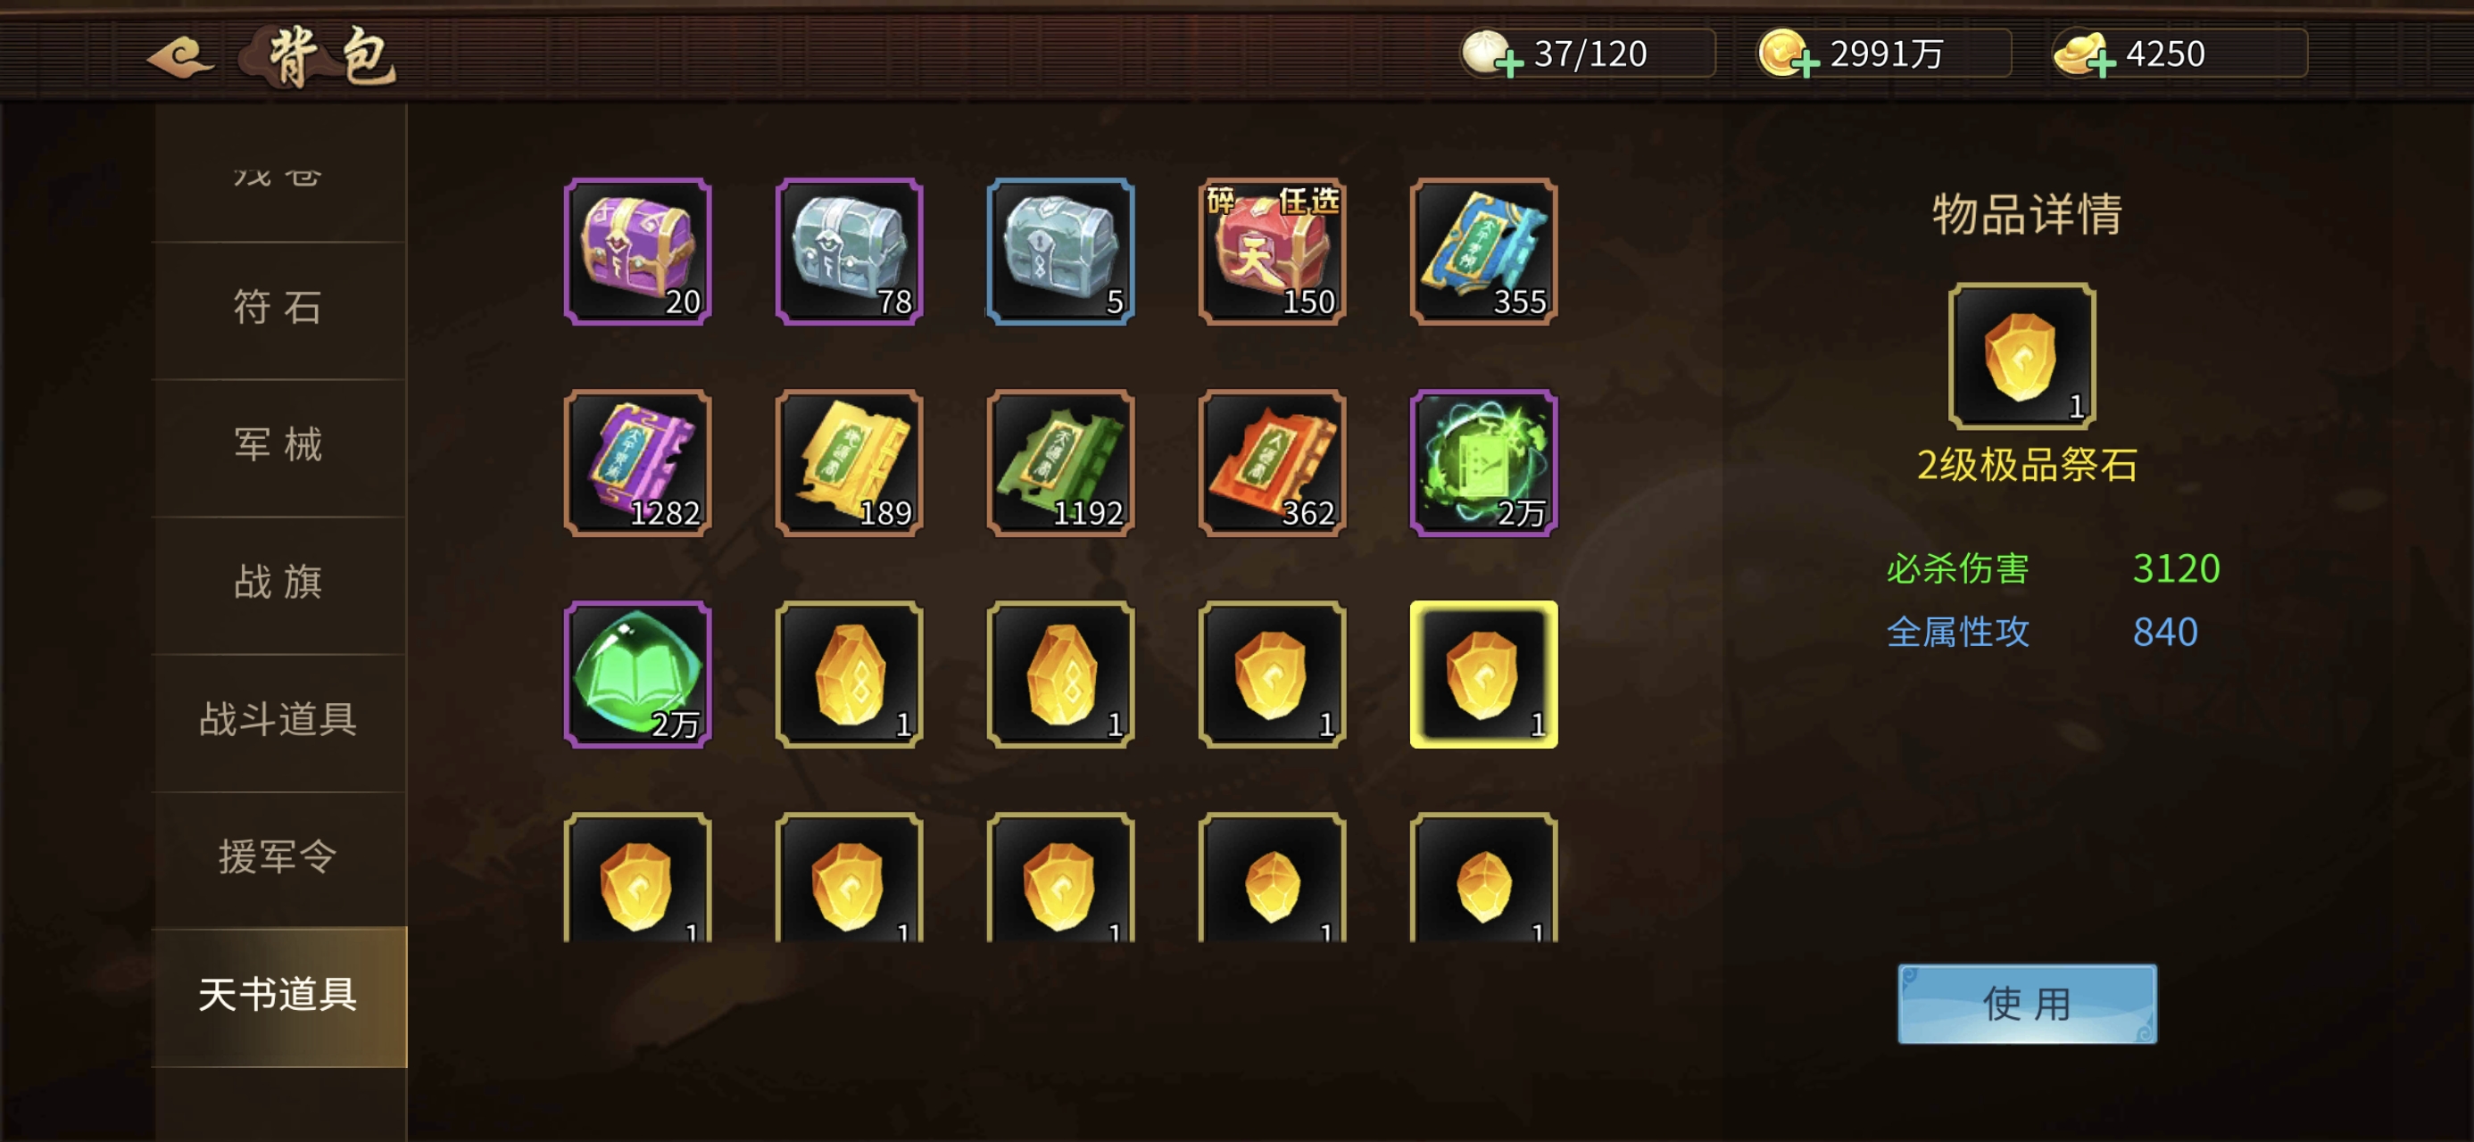Select the red 天 fragment chest with 150
This screenshot has height=1142, width=2474.
point(1273,252)
